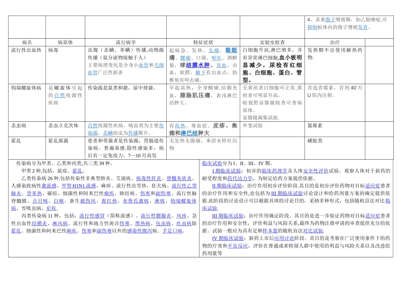The image size is (404, 286).
Task: Click the 登革热 hyperlink
Action: [x=34, y=193]
